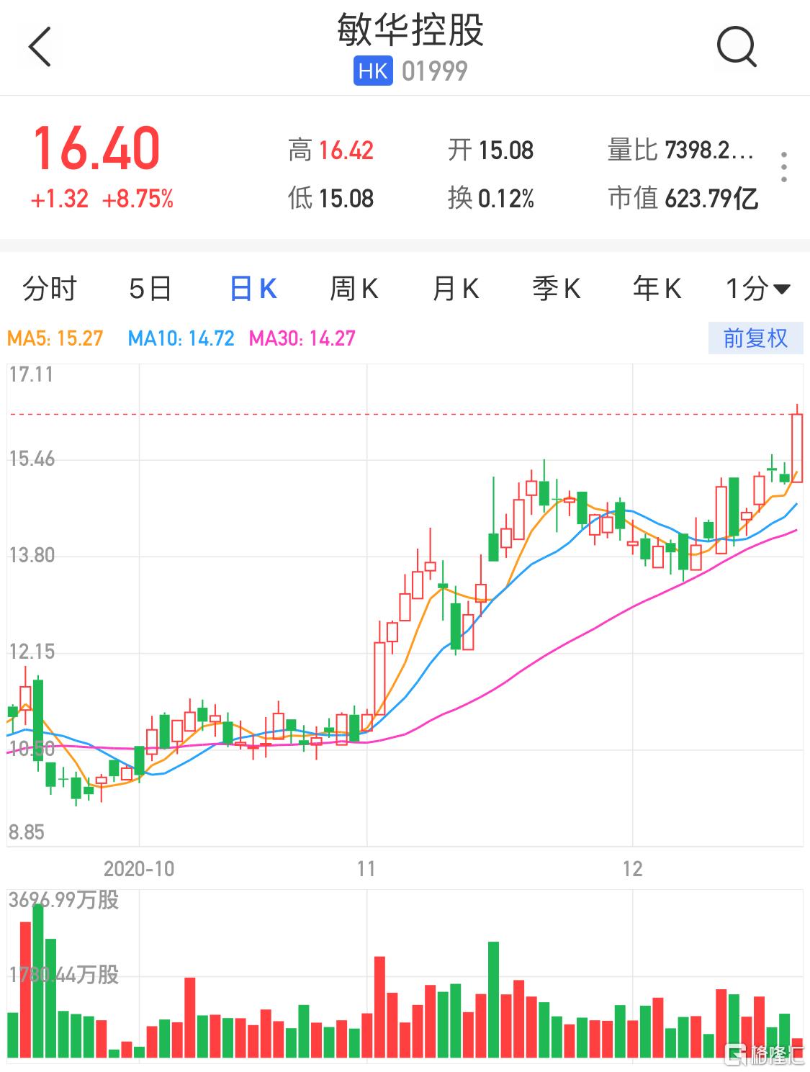Viewport: 810px width, 1072px height.
Task: Tap the 量比 7398.2 volume ratio
Action: (681, 150)
